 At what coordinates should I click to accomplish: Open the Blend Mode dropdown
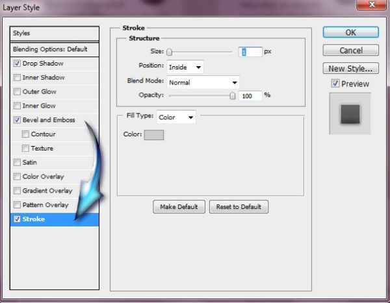pos(203,82)
